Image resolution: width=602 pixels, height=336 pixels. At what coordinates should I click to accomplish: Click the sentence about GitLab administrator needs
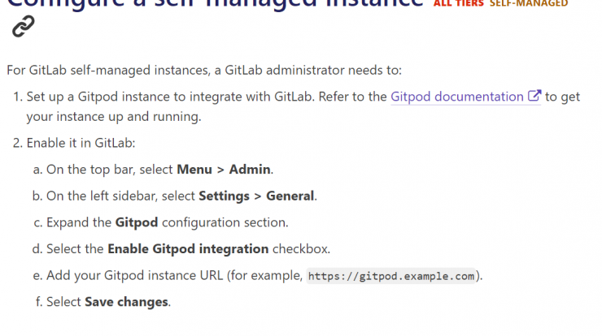click(x=204, y=70)
